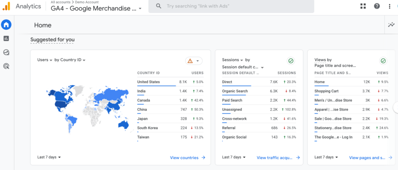Open the Home sidebar icon
The image size is (398, 170).
click(x=6, y=24)
